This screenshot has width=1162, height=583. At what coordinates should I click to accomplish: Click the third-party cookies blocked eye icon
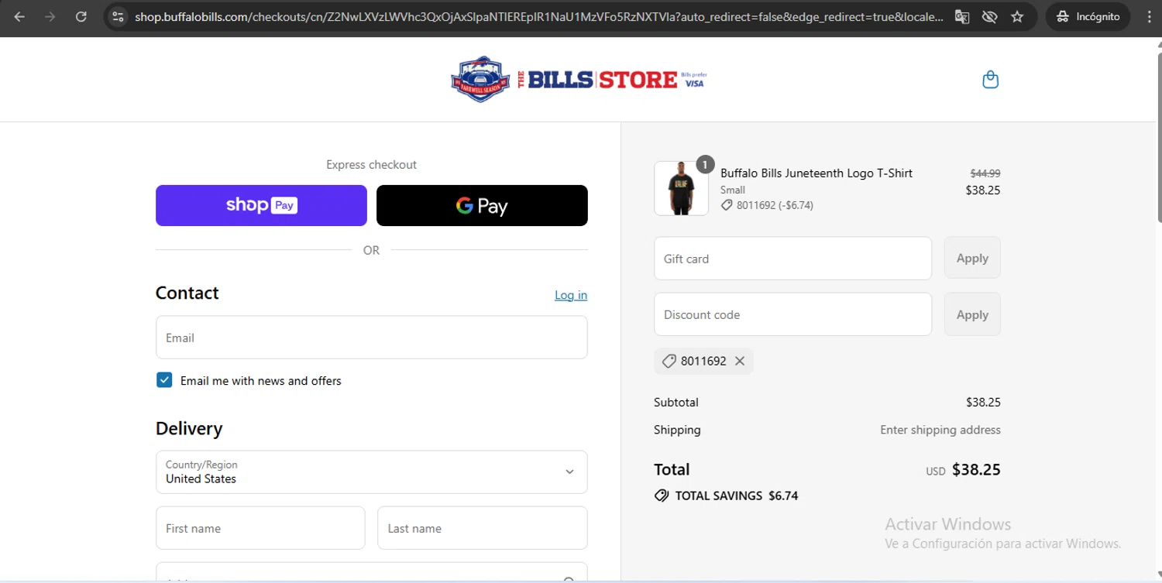coord(989,16)
